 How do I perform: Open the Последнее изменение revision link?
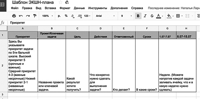pyautogui.click(x=174, y=8)
